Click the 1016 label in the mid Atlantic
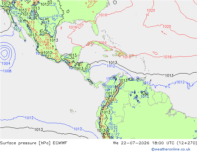 [x=167, y=57]
